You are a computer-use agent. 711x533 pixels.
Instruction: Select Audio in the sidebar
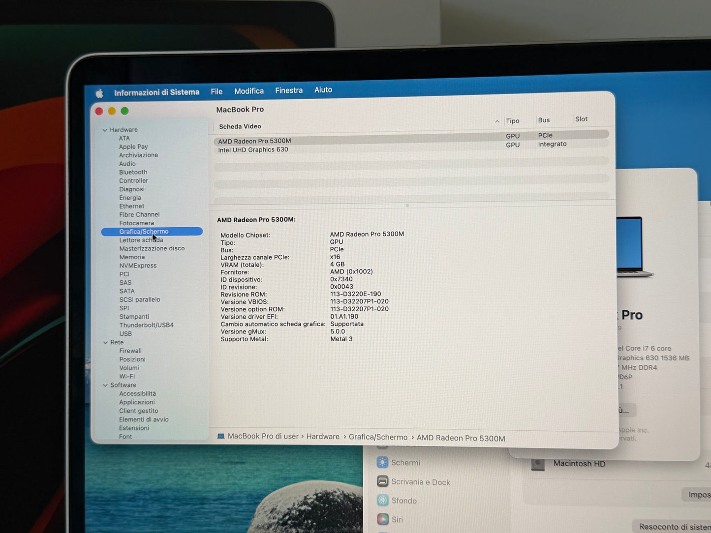(127, 164)
